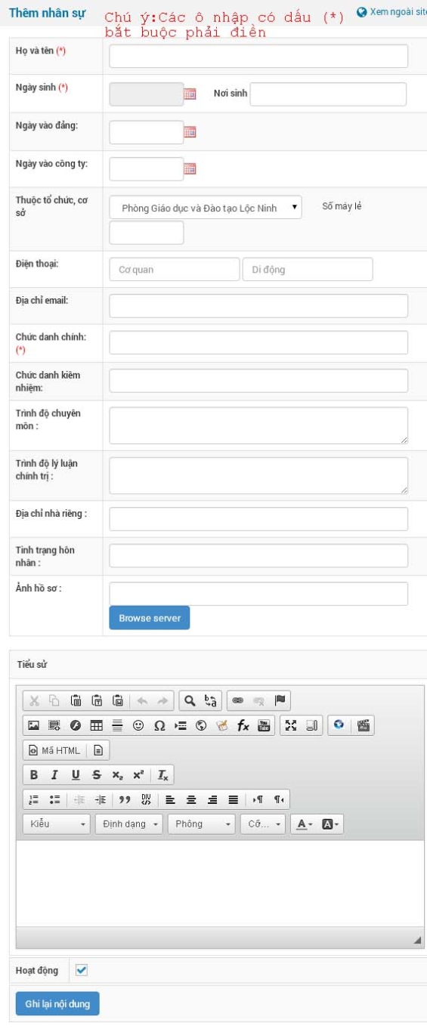Open the Định dạng format dropdown

coord(128,823)
